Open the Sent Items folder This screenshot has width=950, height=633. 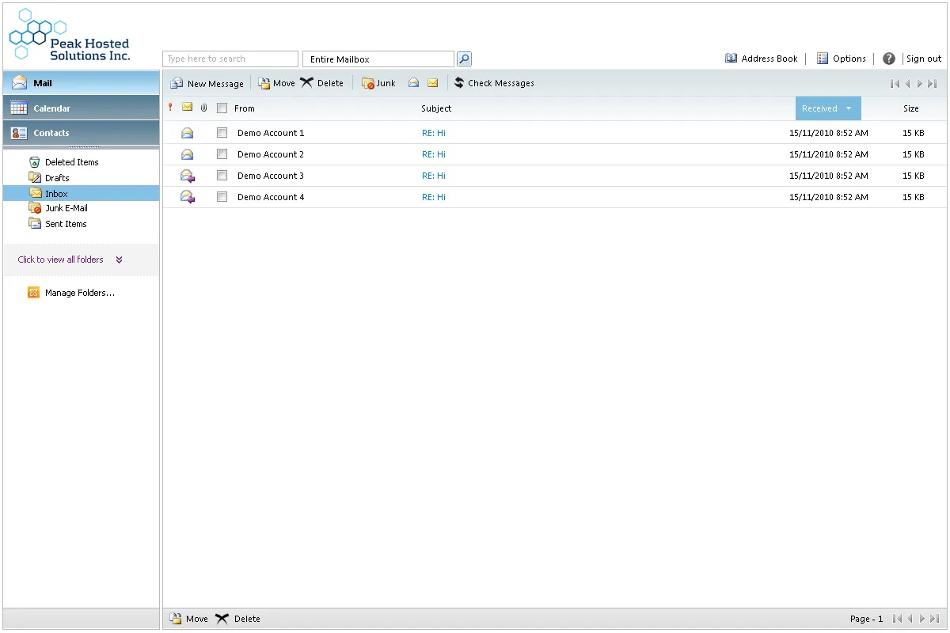(58, 224)
